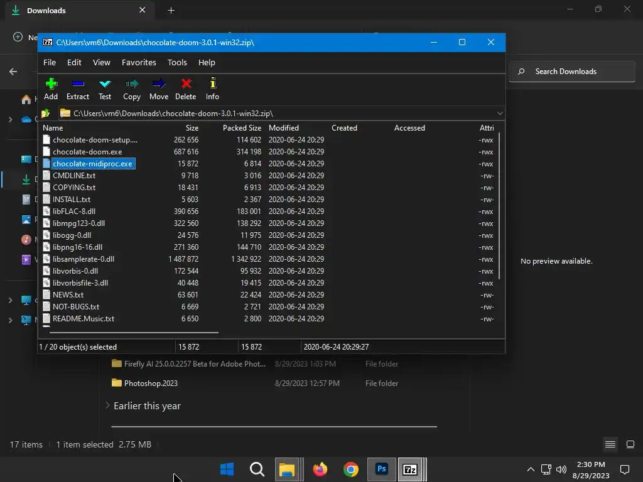Click the Music icon in Explorer sidebar
The width and height of the screenshot is (643, 482).
click(x=26, y=239)
